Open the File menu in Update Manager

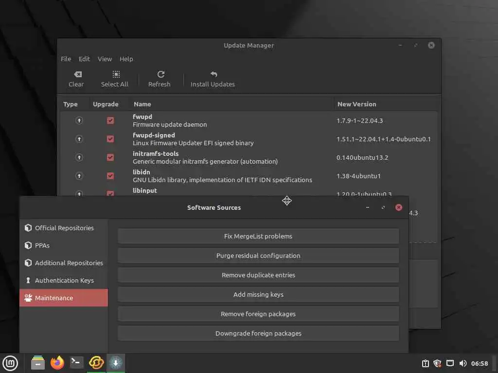[66, 59]
